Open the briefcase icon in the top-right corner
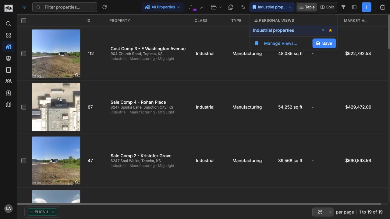The height and width of the screenshot is (219, 390). [x=383, y=7]
